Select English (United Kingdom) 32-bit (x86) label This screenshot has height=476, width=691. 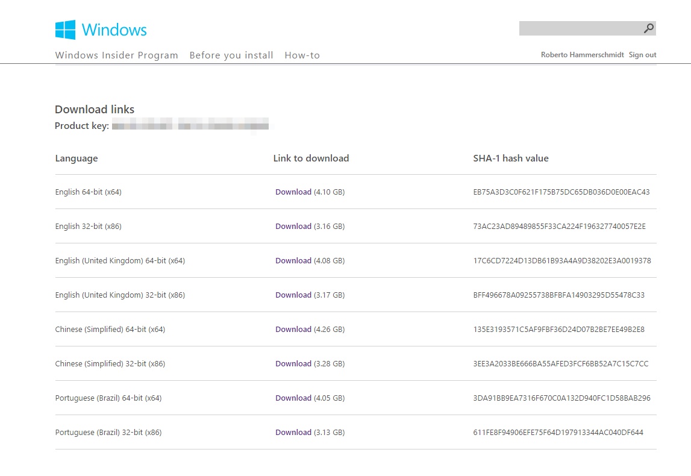pos(120,295)
